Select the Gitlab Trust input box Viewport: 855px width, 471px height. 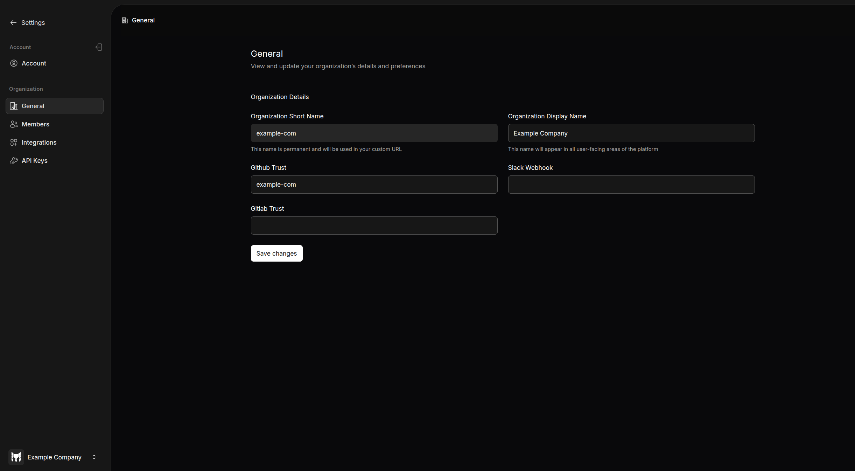pyautogui.click(x=374, y=225)
